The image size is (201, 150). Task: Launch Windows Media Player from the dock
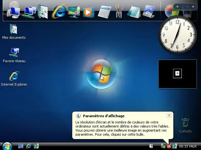pos(89,12)
